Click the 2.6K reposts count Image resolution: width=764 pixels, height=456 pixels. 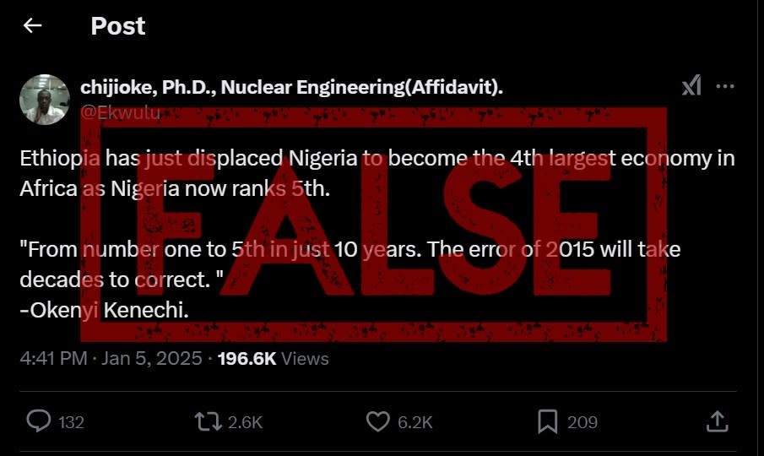(x=245, y=421)
